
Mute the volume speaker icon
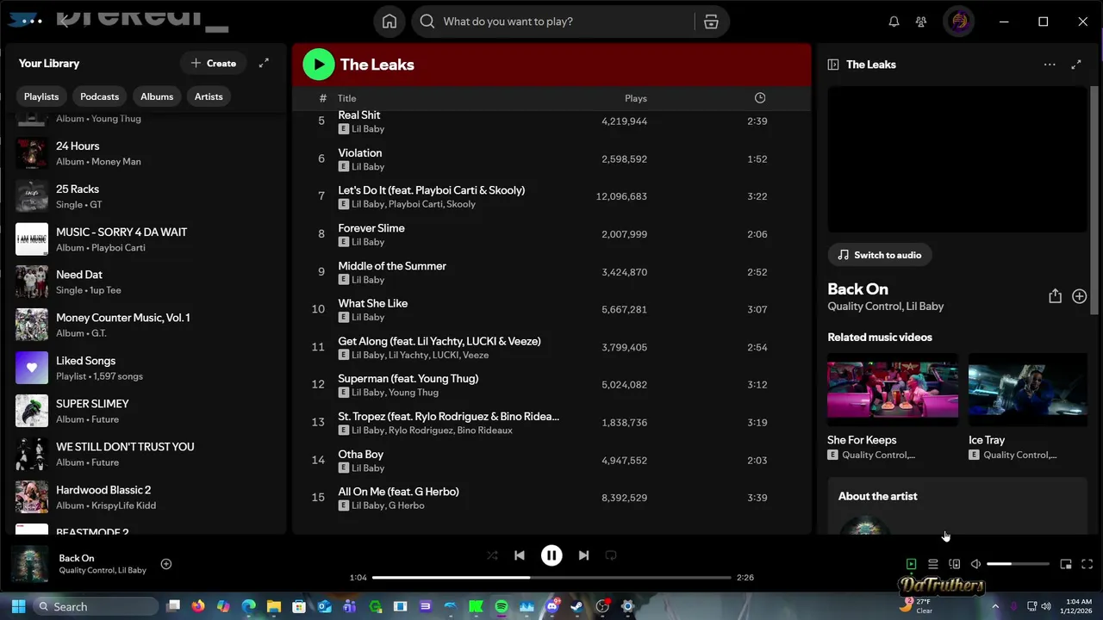(x=975, y=564)
